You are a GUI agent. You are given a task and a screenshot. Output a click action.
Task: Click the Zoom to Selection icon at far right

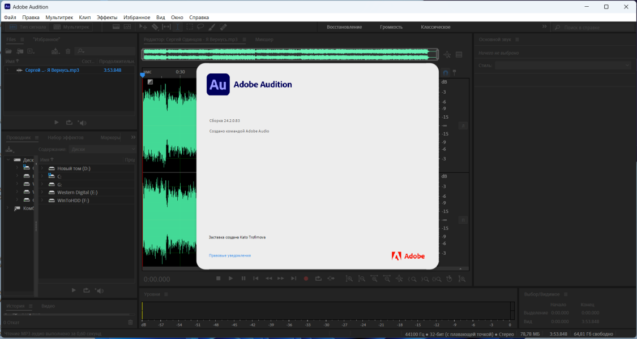[x=462, y=279]
